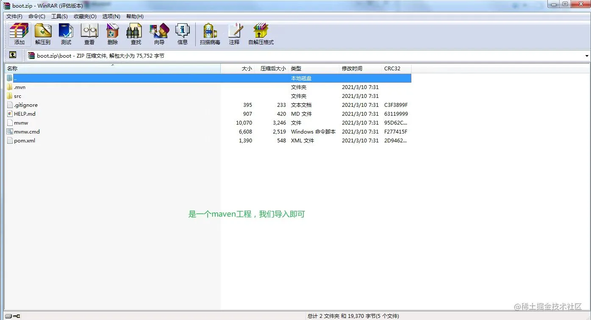Select the mvnw.cmd file name

[x=27, y=131]
